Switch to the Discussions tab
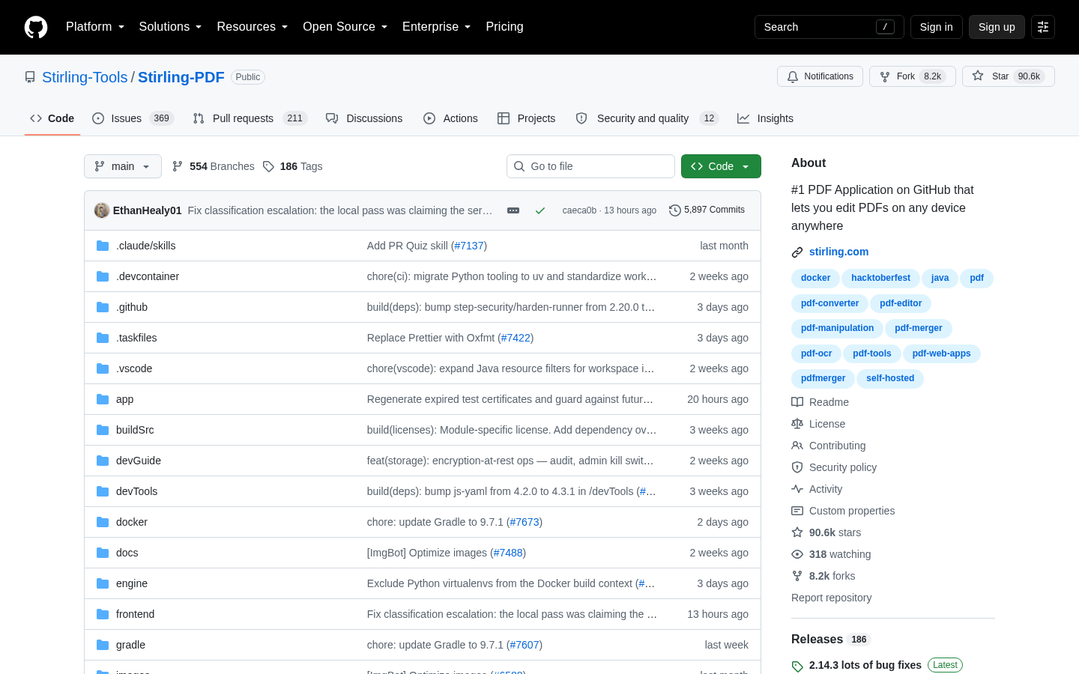This screenshot has width=1079, height=674. [x=364, y=118]
